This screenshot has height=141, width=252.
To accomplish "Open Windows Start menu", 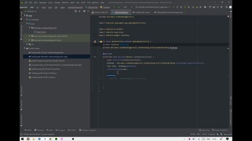I will point(22,139).
